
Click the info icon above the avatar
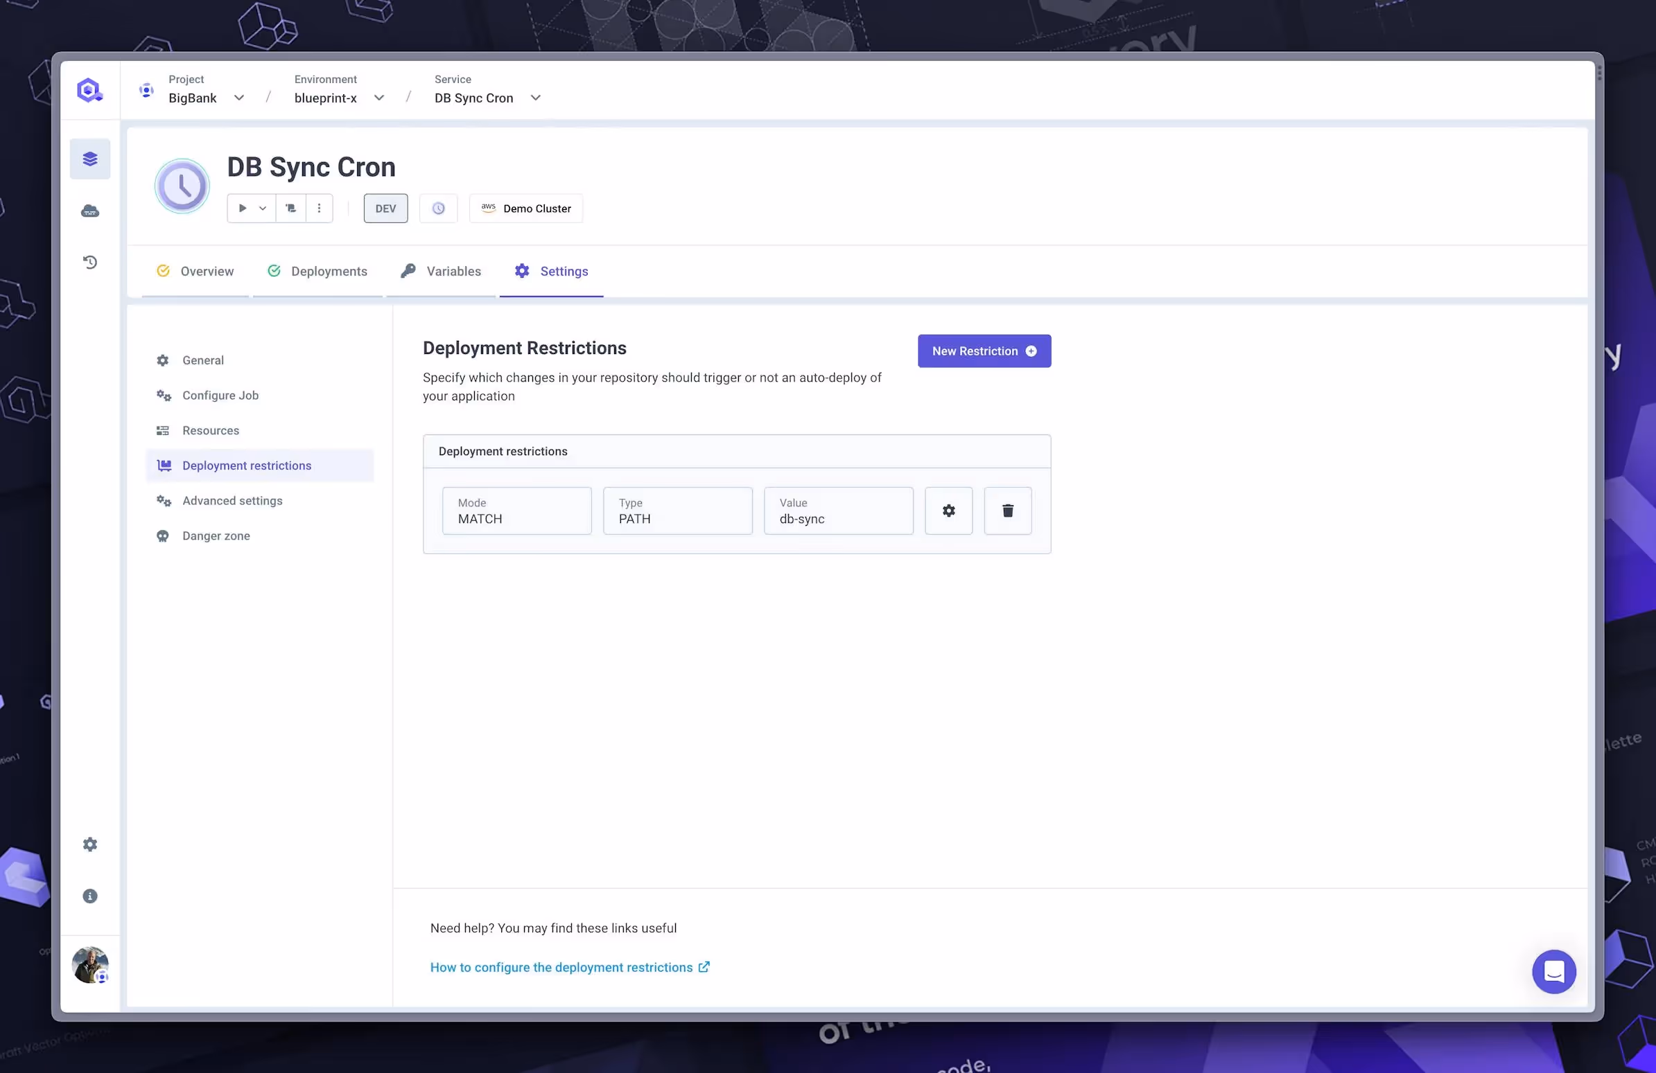89,896
